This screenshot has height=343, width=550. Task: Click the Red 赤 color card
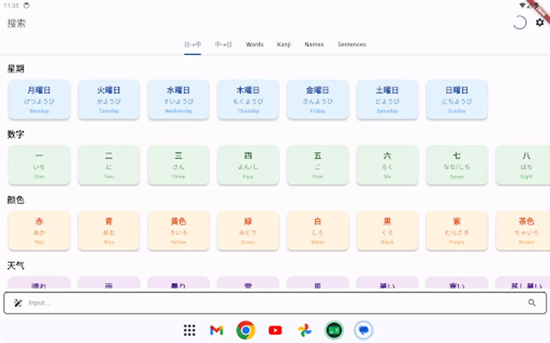(39, 231)
